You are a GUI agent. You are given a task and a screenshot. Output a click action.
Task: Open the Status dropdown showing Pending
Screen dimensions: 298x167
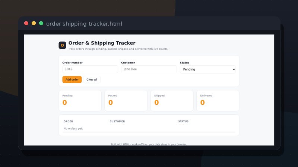[208, 69]
